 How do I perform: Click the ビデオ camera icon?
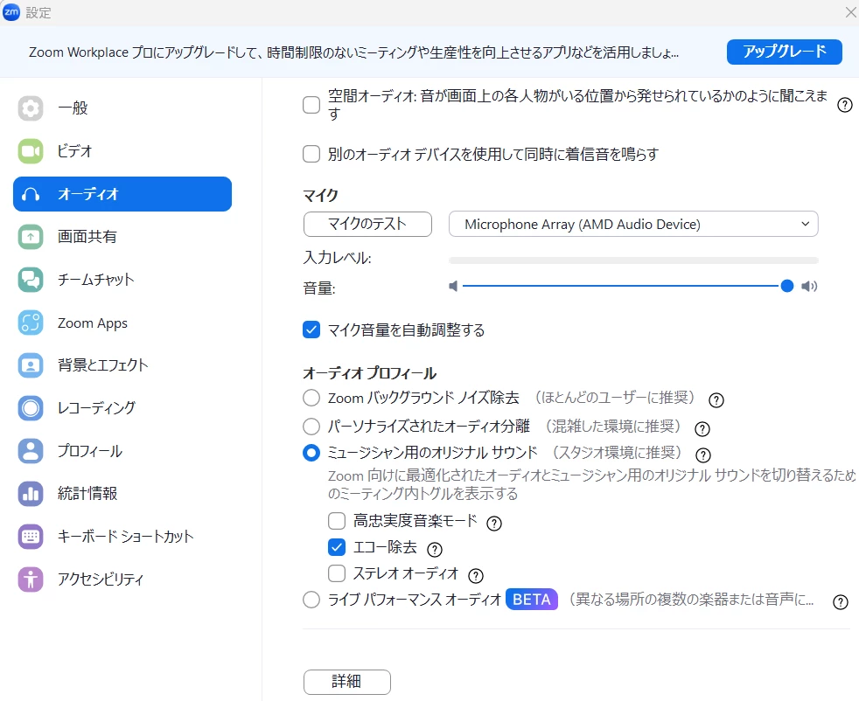click(30, 151)
